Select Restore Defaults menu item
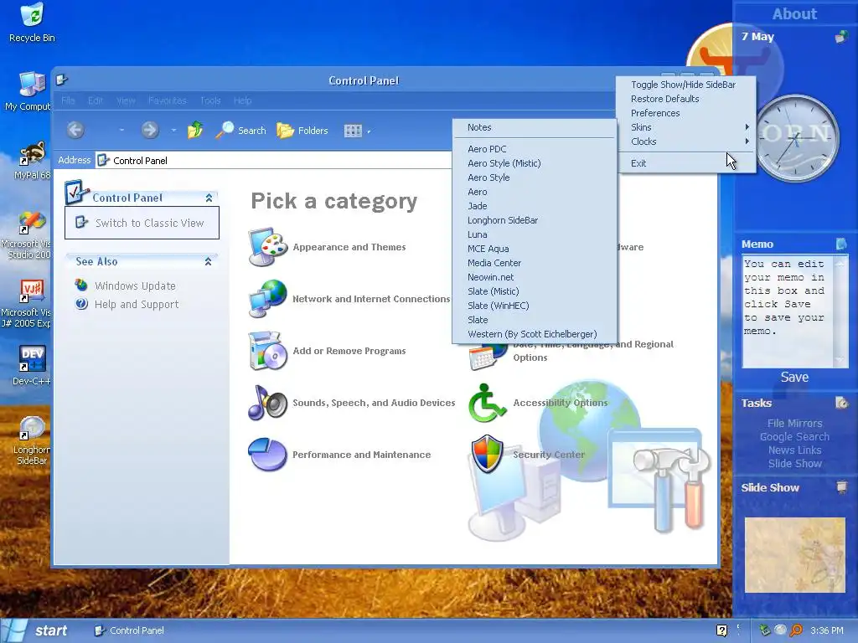The width and height of the screenshot is (858, 643). point(687,99)
